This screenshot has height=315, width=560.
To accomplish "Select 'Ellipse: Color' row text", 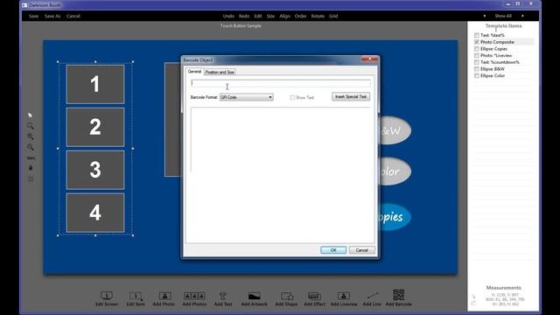I will click(493, 76).
